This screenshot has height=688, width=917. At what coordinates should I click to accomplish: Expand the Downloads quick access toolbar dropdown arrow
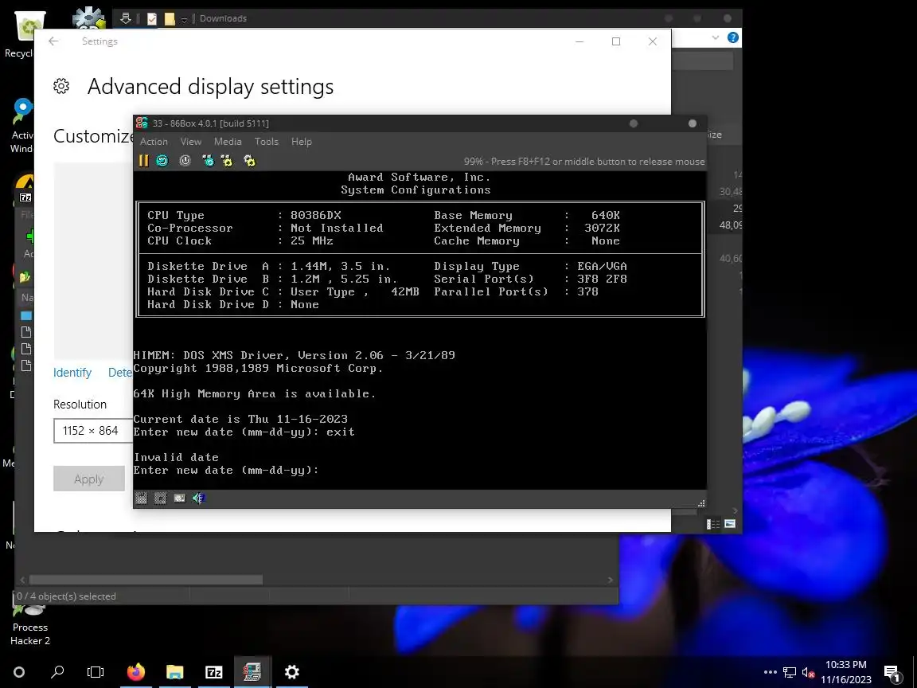tap(184, 19)
